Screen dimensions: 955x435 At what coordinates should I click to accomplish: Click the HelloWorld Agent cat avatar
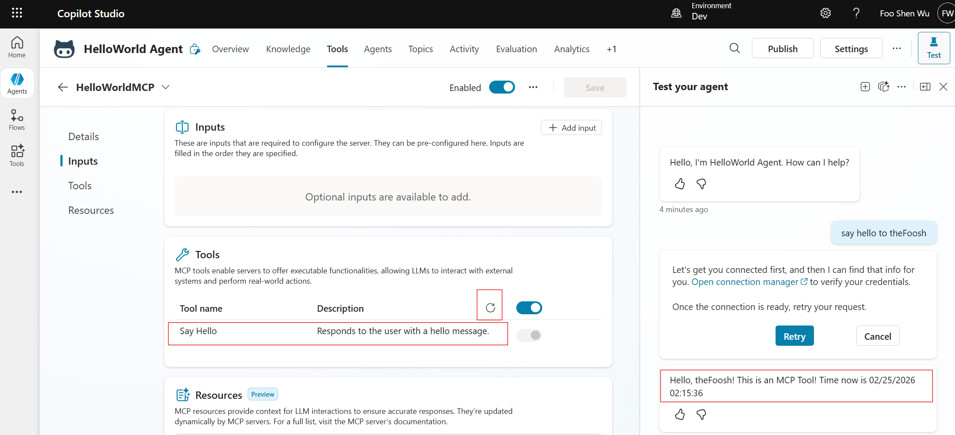coord(64,49)
